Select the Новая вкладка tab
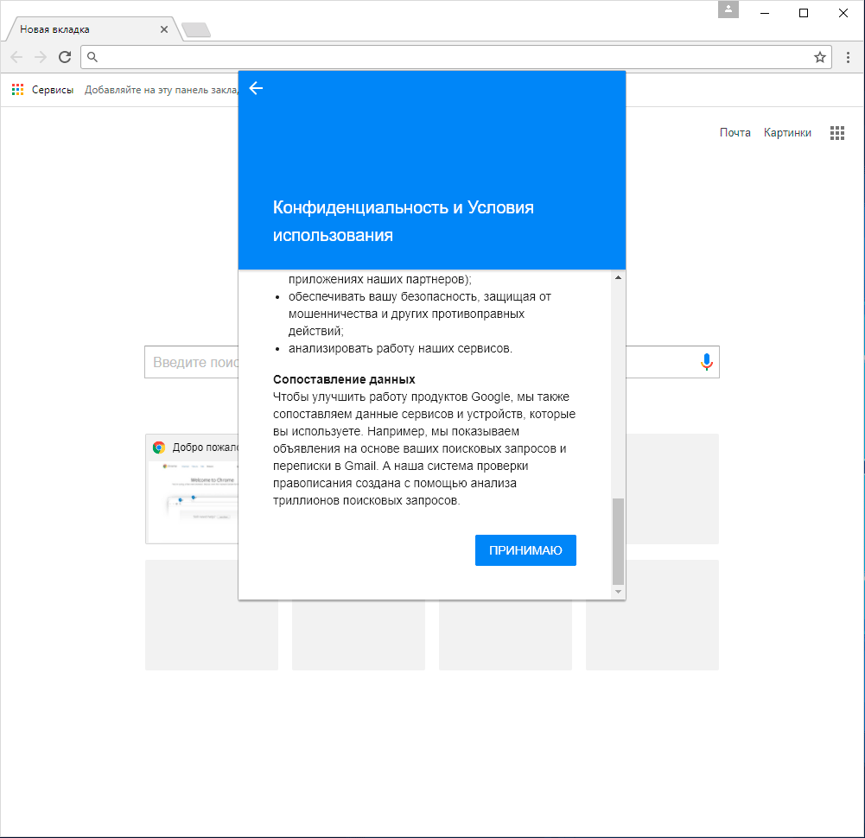The width and height of the screenshot is (865, 838). tap(82, 29)
